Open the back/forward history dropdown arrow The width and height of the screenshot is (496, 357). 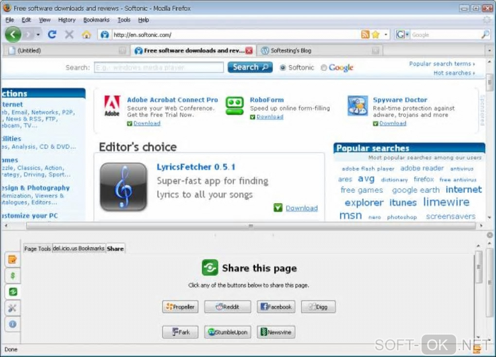(x=38, y=35)
